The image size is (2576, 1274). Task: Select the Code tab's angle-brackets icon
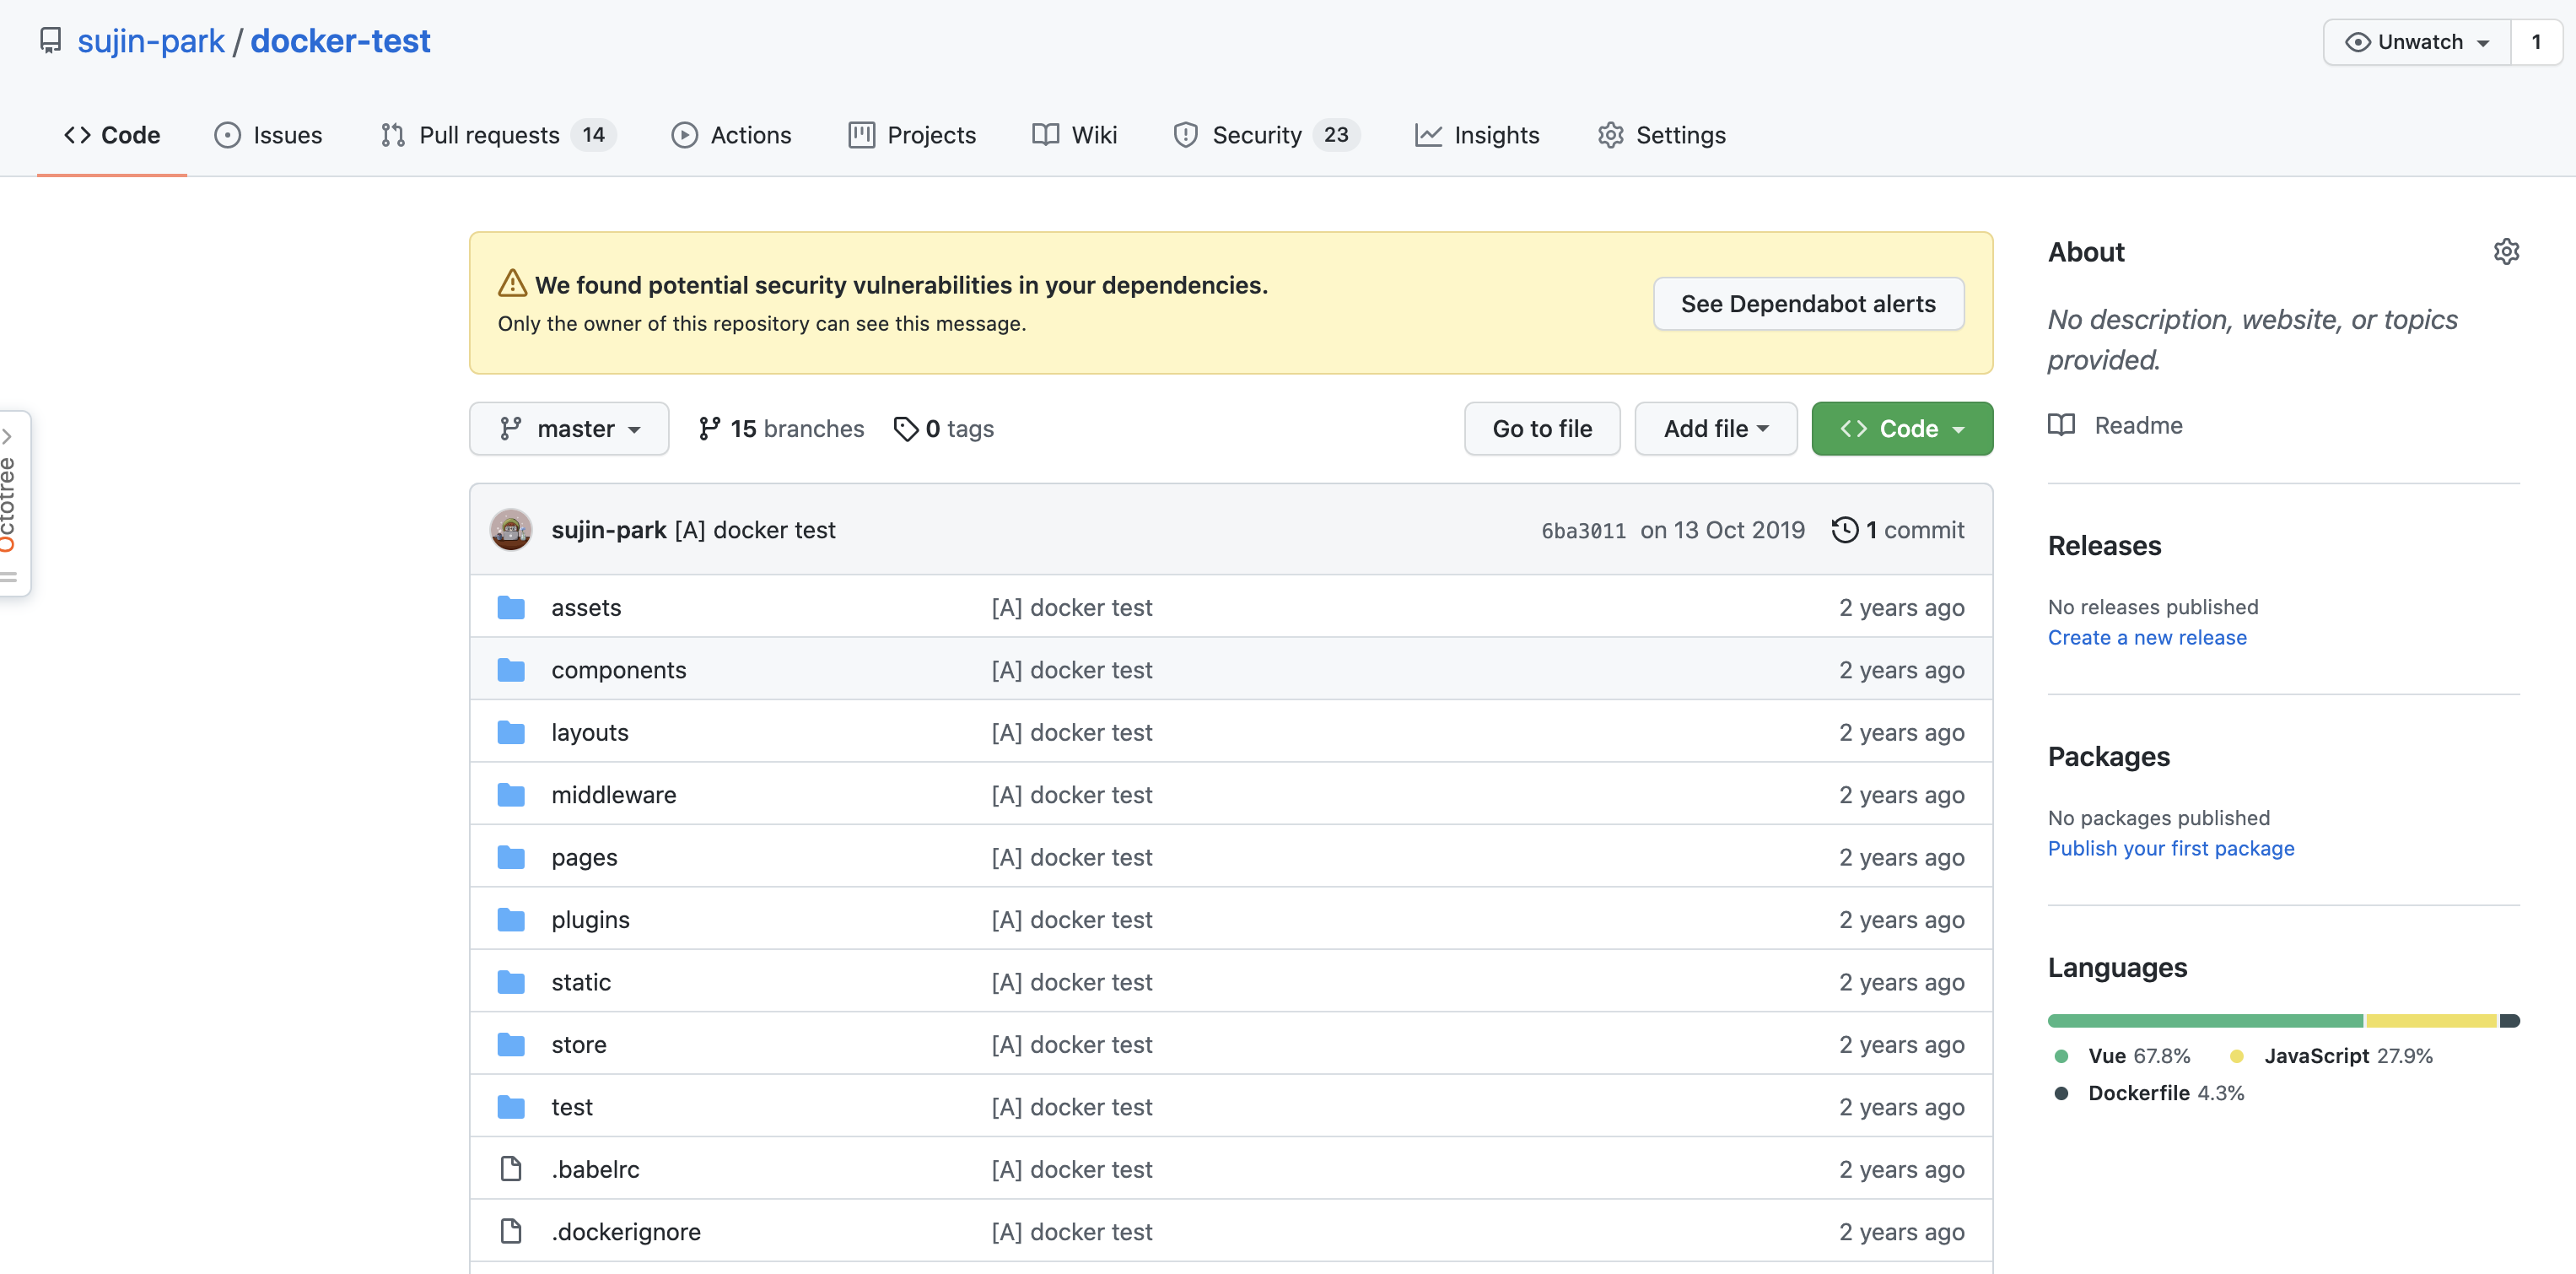pyautogui.click(x=76, y=135)
